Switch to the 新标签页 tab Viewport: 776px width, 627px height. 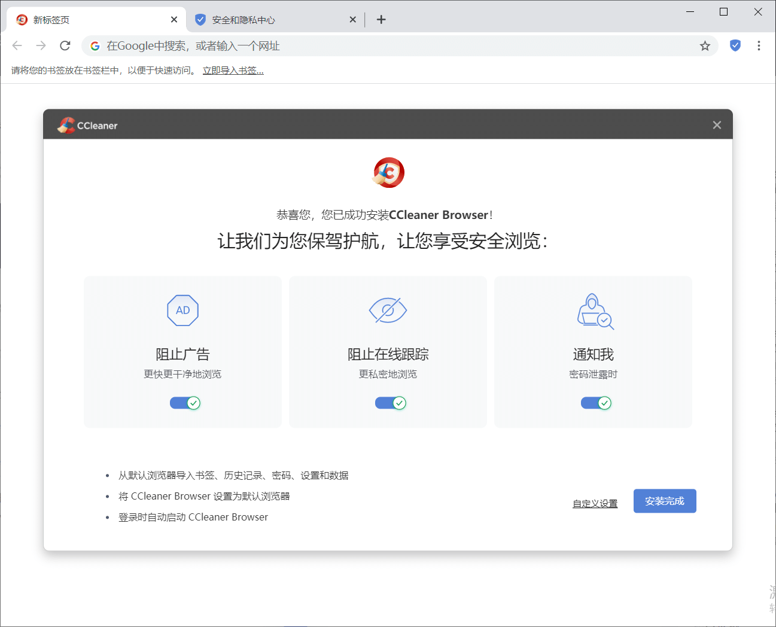point(90,20)
